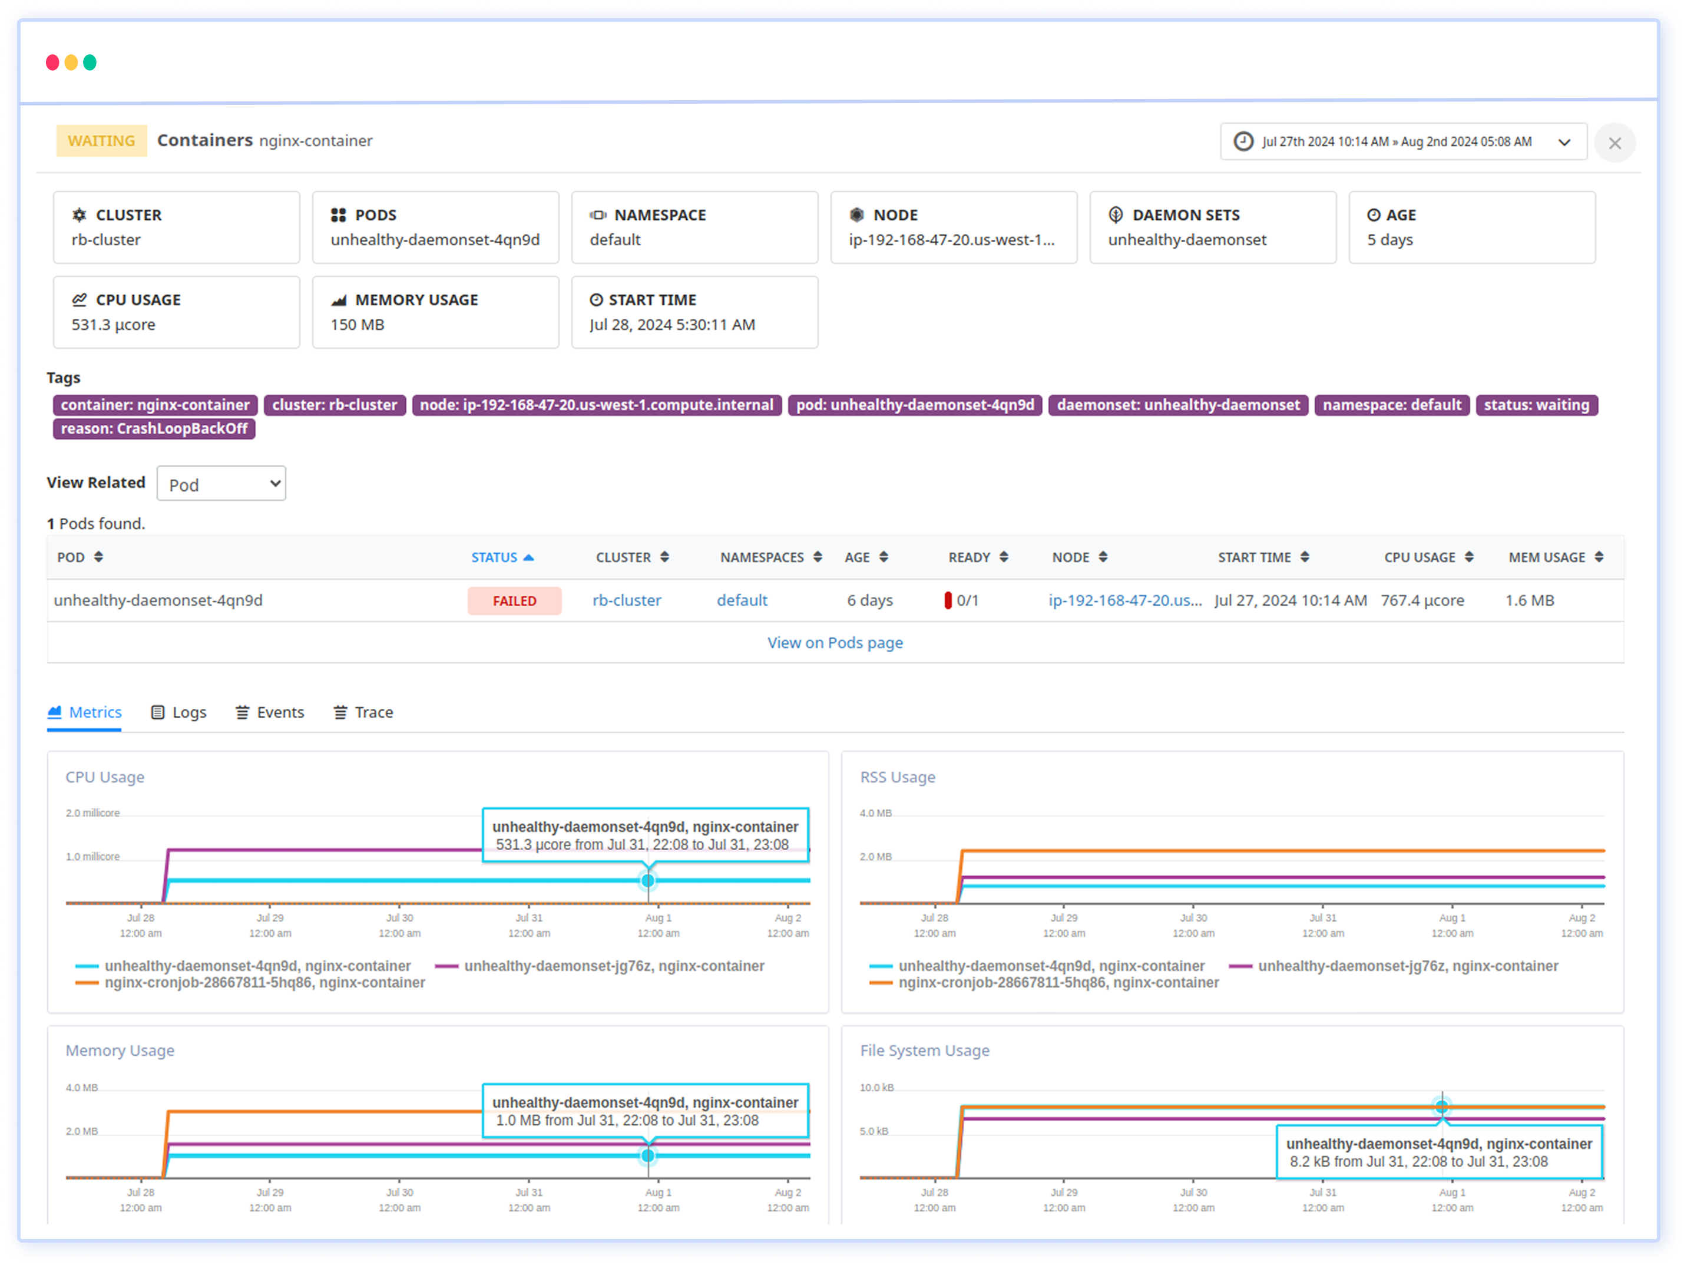Image resolution: width=1684 pixels, height=1265 pixels.
Task: Click View on Pods page link
Action: pyautogui.click(x=835, y=643)
